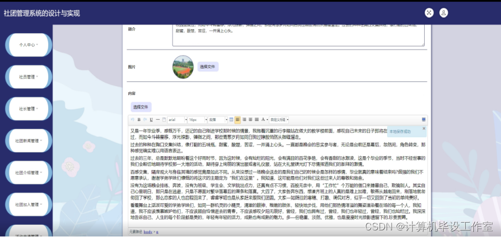Open the font color dropdown arrow
This screenshot has height=237, width=501.
[x=267, y=120]
